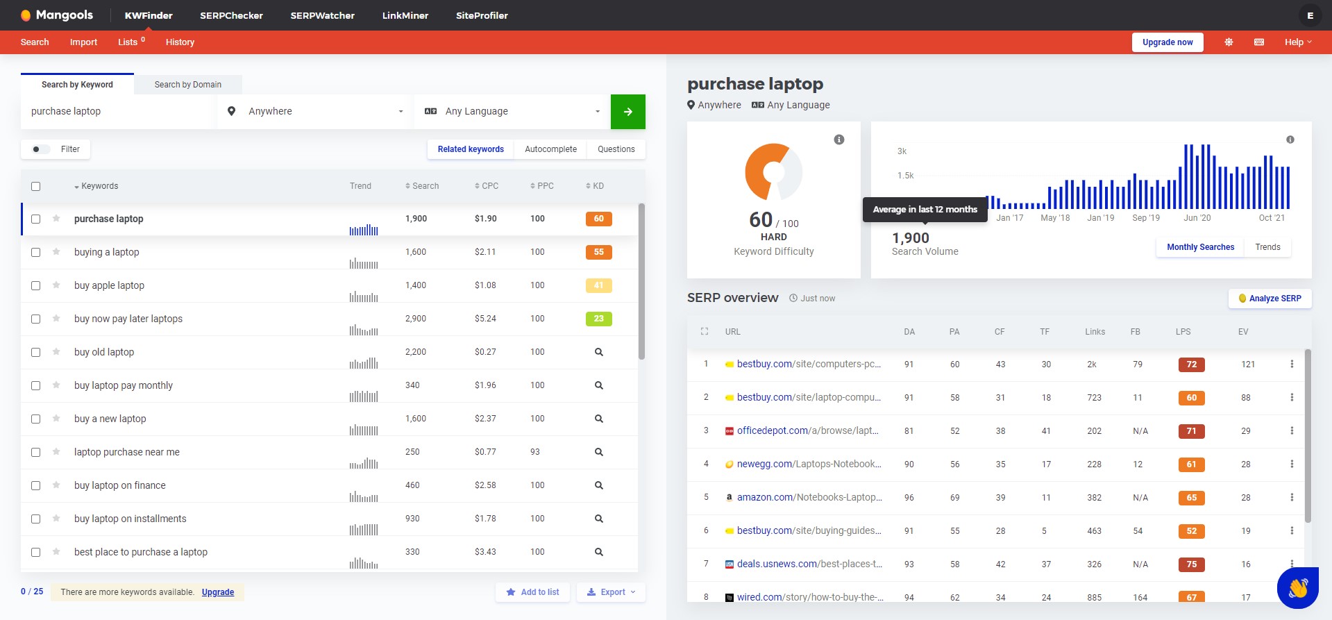Open the Any Language dropdown

point(512,112)
